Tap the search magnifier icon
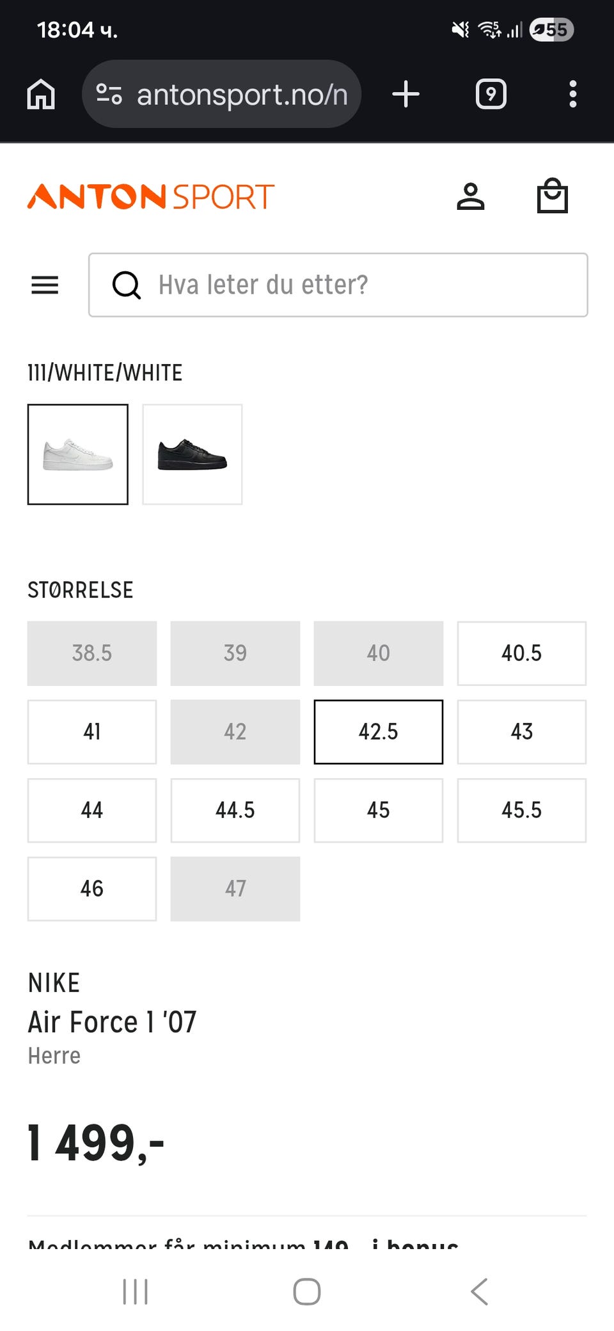Viewport: 614px width, 1331px height. tap(126, 285)
